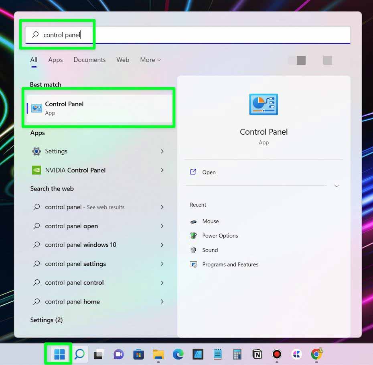Expand the chevron beside Settings app result
This screenshot has width=373, height=365.
[162, 152]
